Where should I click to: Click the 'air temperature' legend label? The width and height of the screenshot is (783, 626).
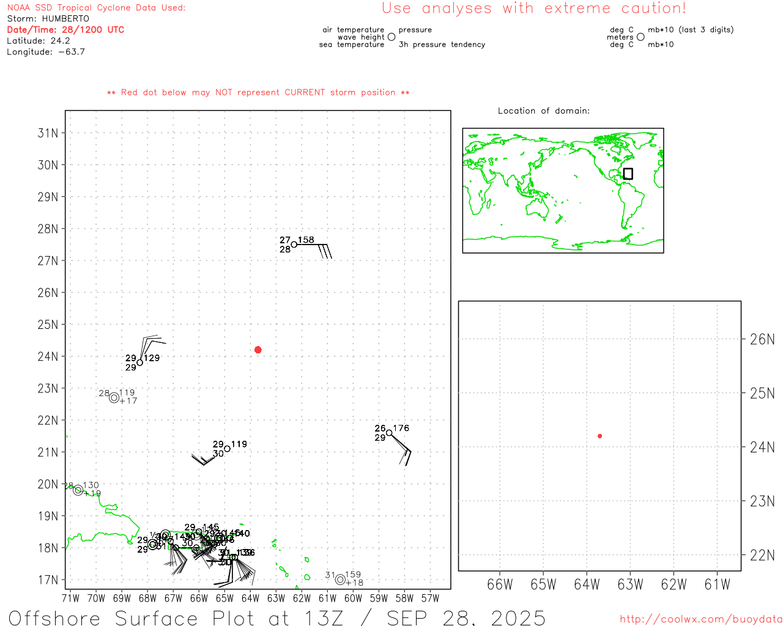[x=354, y=30]
